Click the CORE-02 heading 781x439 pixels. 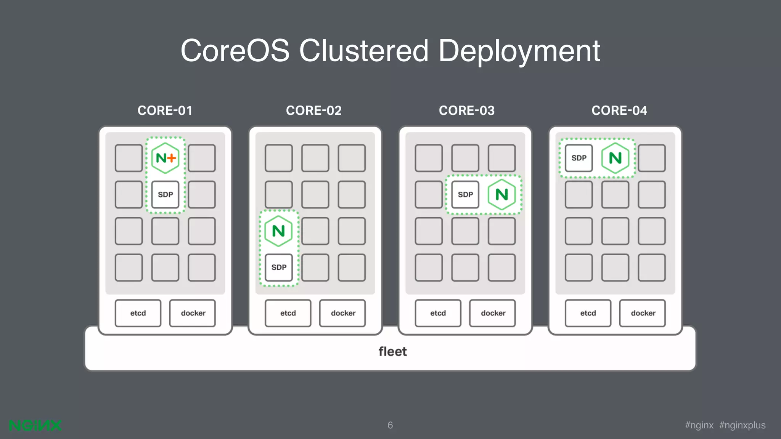click(x=314, y=111)
